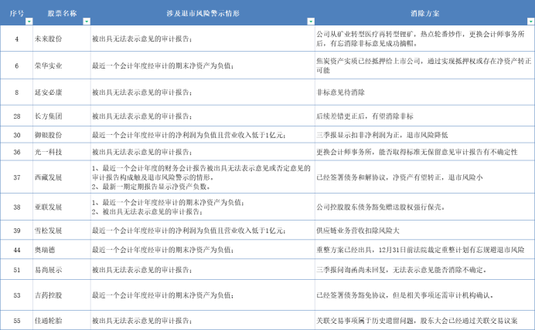The width and height of the screenshot is (535, 330).
Task: Click the cell 吉药控股
Action: (x=62, y=295)
